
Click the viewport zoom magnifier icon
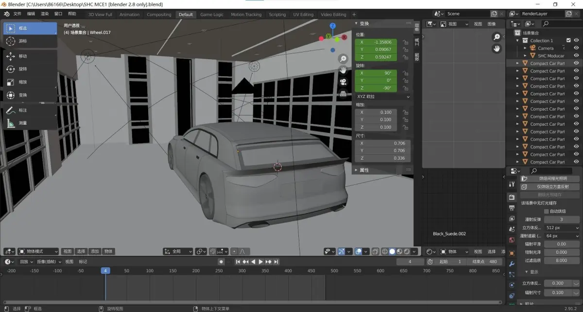coord(343,59)
